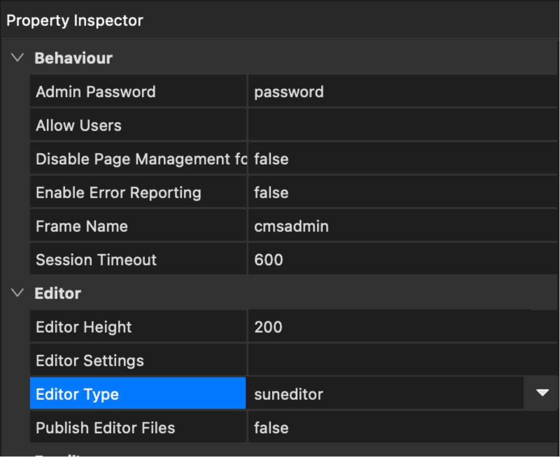Edit the Editor Height 200 value
The image size is (560, 457).
click(402, 327)
